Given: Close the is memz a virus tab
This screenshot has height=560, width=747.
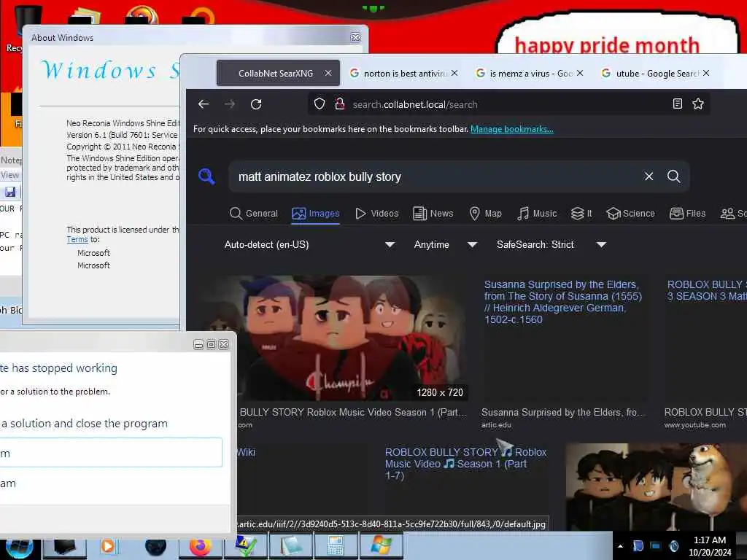Looking at the screenshot, I should tap(580, 74).
